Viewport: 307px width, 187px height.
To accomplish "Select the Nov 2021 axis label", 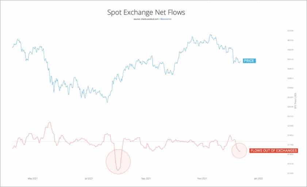I will [x=202, y=178].
